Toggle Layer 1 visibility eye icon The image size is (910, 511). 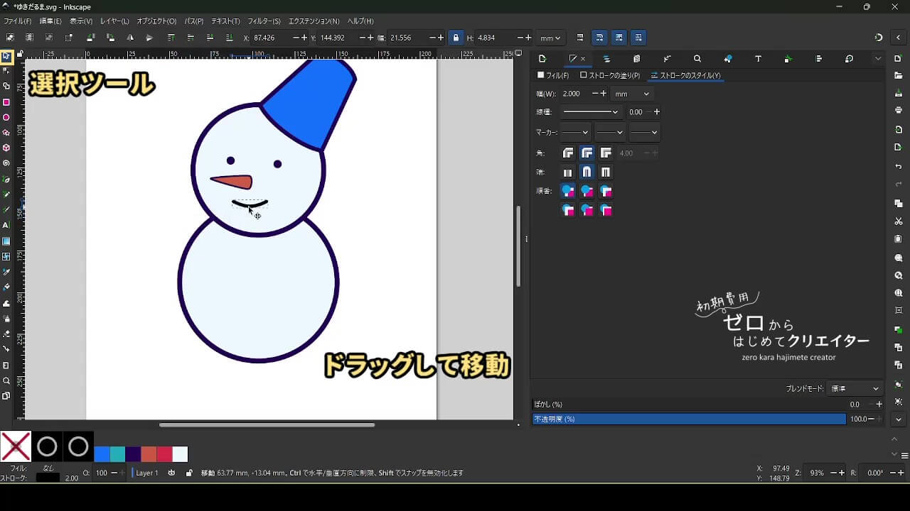171,473
